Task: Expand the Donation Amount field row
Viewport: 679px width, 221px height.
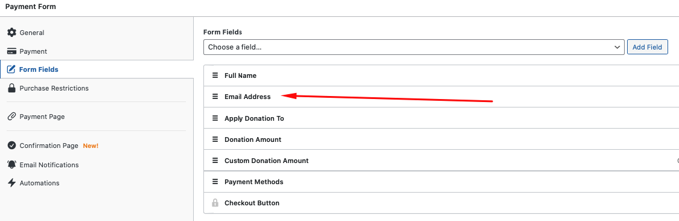Action: point(441,139)
